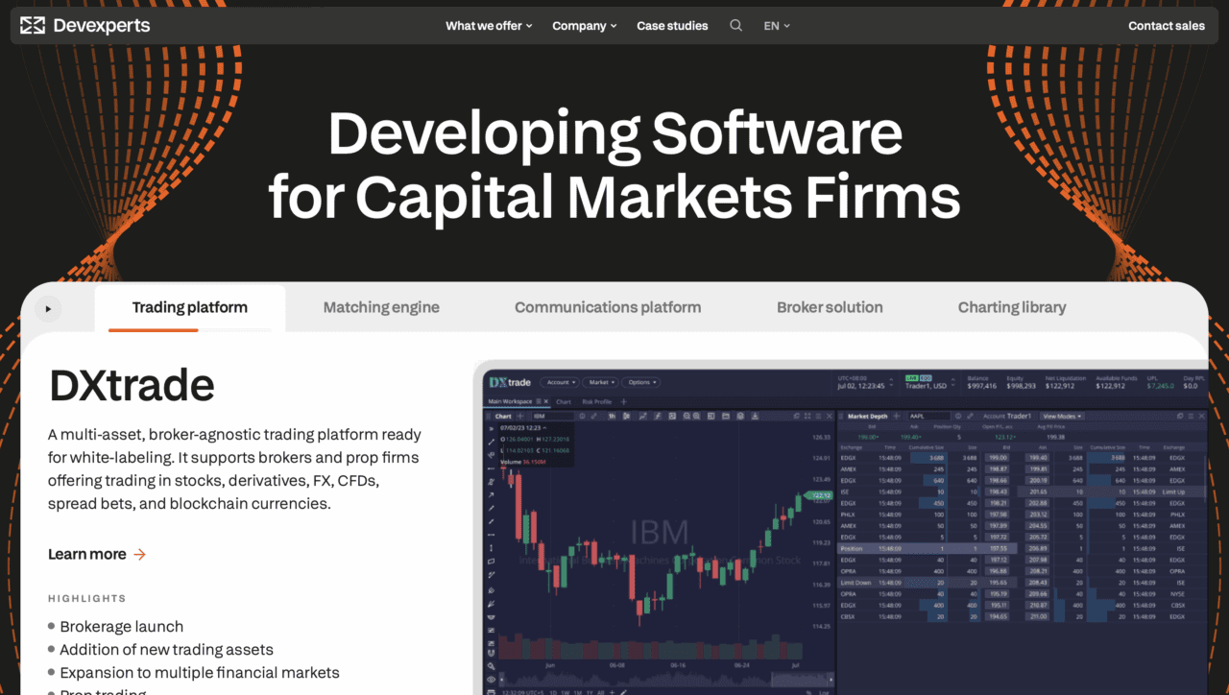Open the EN language selector
Viewport: 1229px width, 695px height.
coord(776,26)
